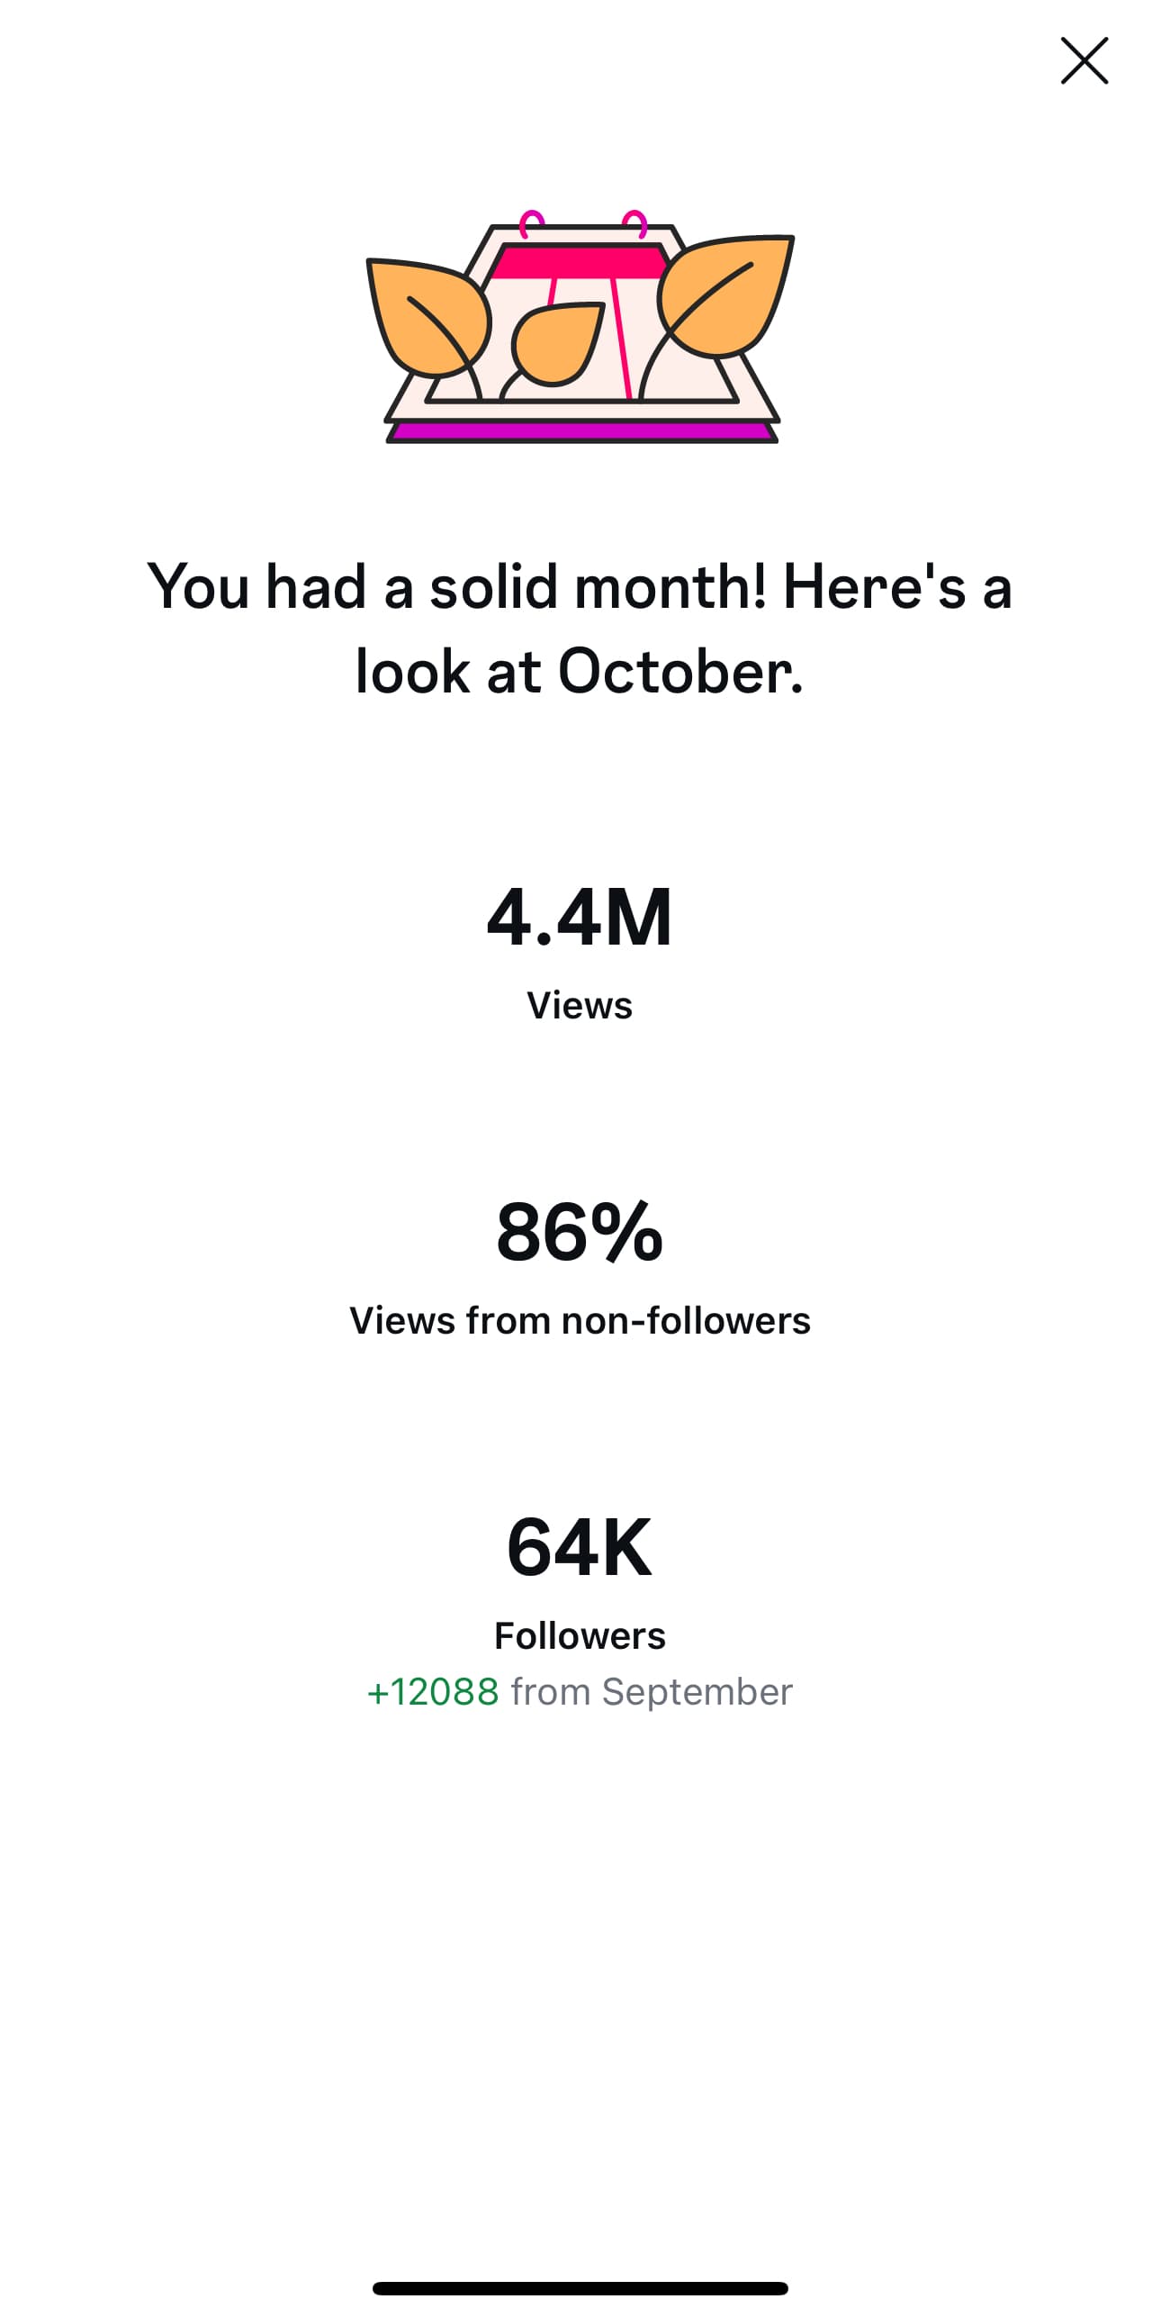Tap the "Views" label
Screen dimensions: 1161x2317
point(580,1005)
